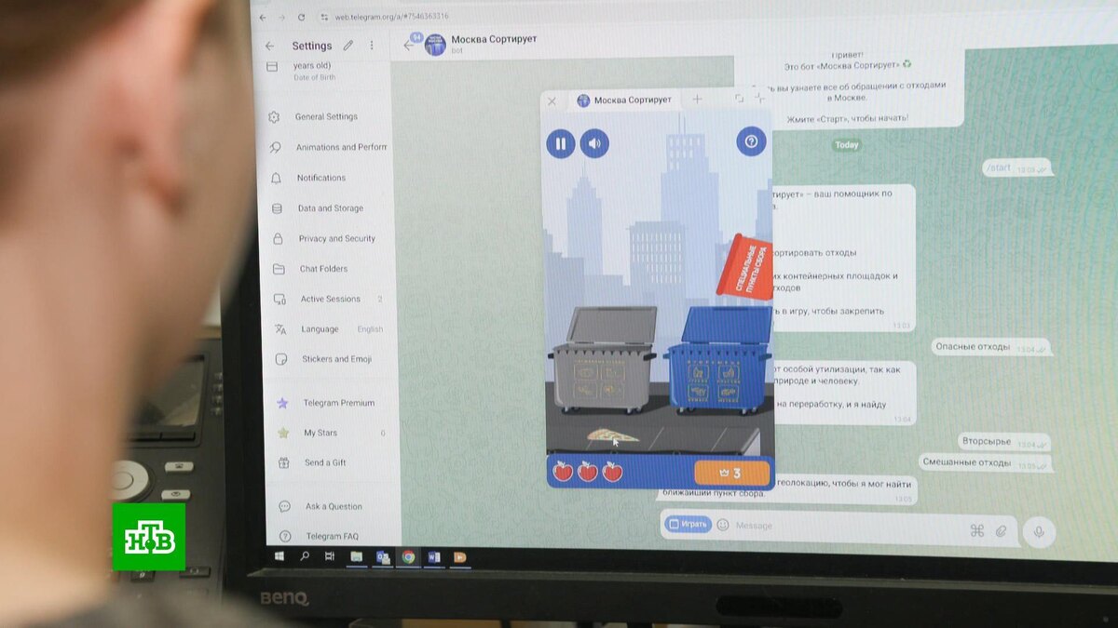Click the Telegram Premium star icon
The image size is (1118, 628).
[x=282, y=403]
